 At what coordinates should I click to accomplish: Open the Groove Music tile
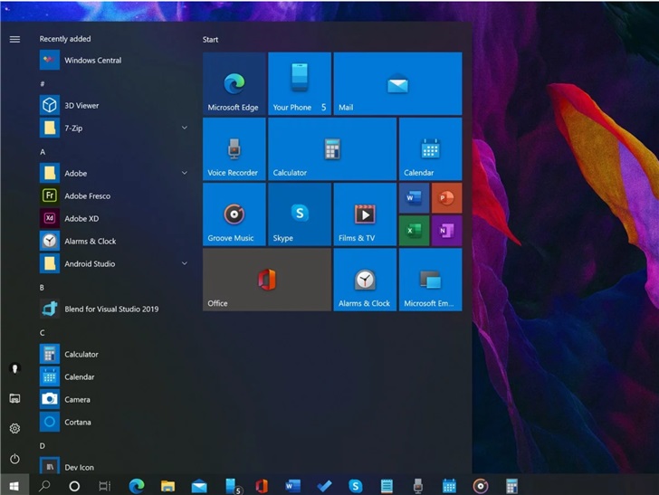(234, 214)
